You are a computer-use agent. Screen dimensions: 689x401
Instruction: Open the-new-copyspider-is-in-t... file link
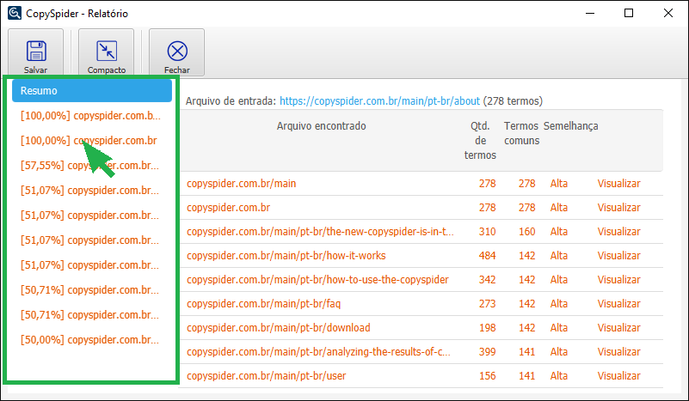coord(320,232)
